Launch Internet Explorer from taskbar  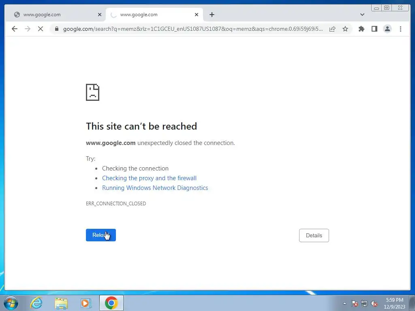(x=36, y=303)
